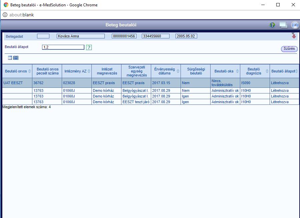Open the green question mark lookup for Beutaló állapot
300x218 pixels.
89,47
